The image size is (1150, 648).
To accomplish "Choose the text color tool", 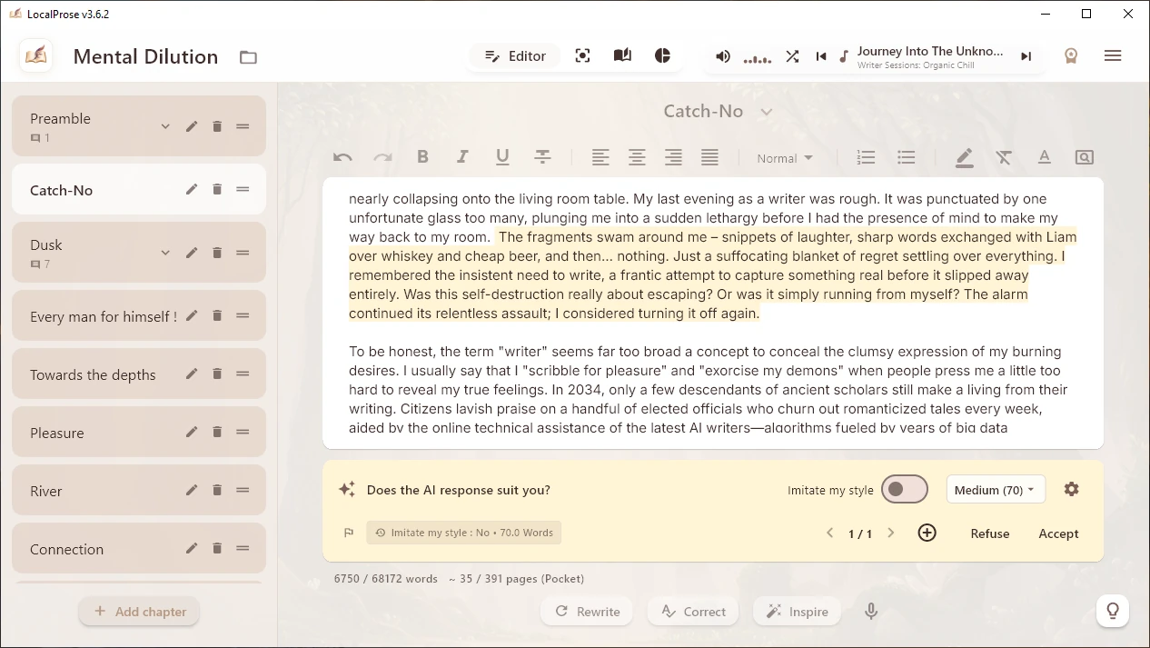I will click(x=1045, y=157).
